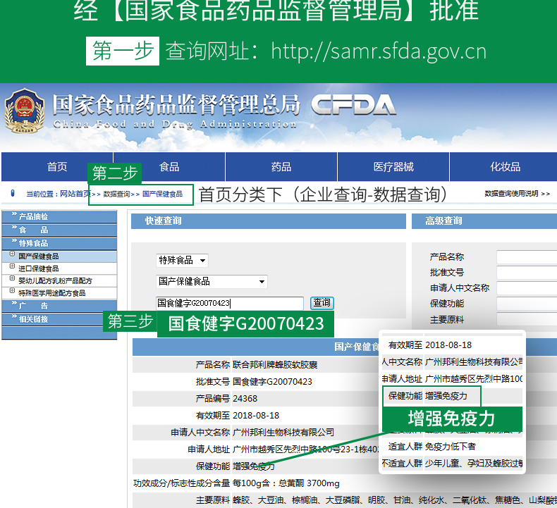The width and height of the screenshot is (557, 508).
Task: Click plus icon beside 特殊医学用途配方食品
Action: tap(12, 292)
